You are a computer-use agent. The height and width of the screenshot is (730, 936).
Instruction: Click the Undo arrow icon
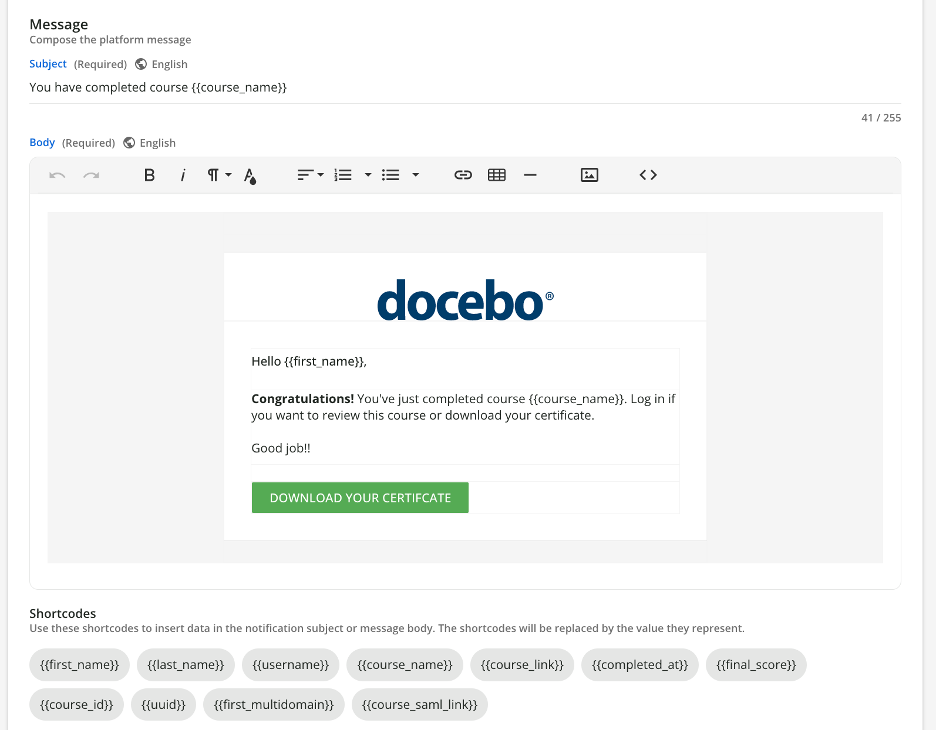point(57,175)
